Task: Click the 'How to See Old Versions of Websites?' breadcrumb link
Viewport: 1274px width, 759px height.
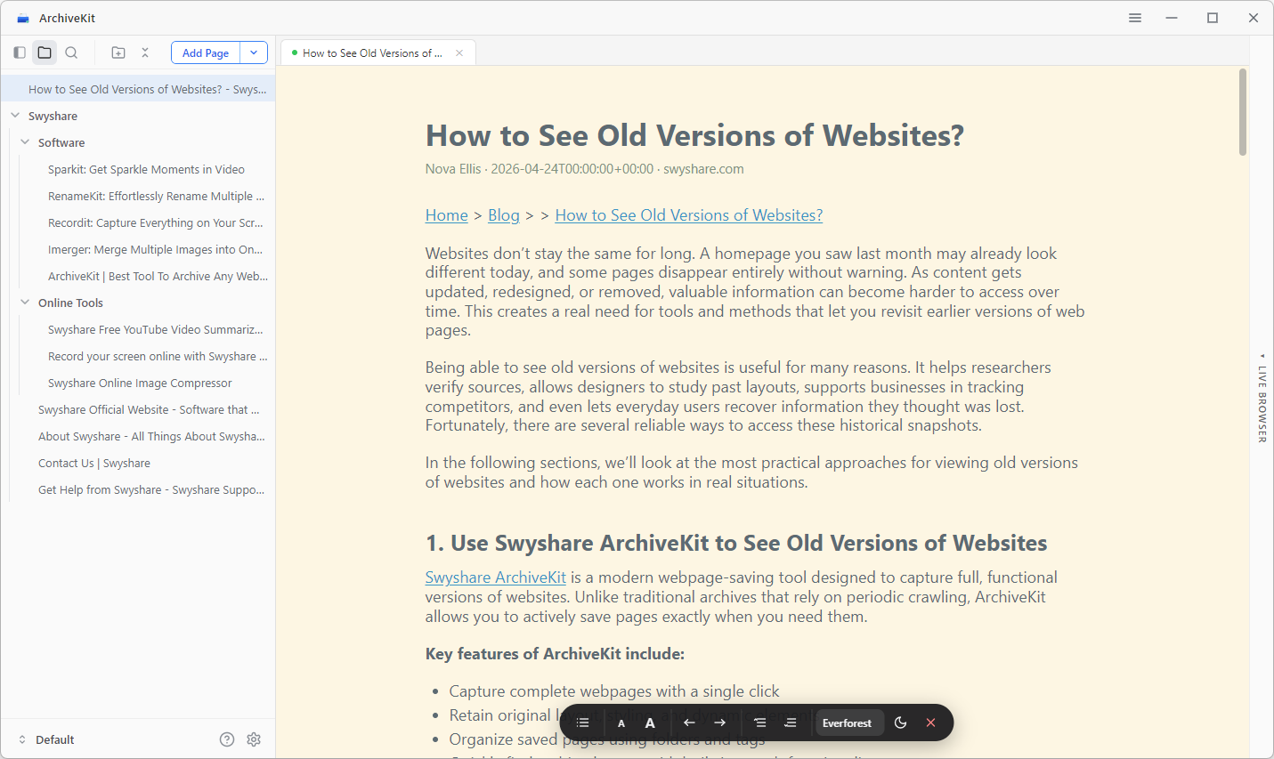Action: point(688,215)
